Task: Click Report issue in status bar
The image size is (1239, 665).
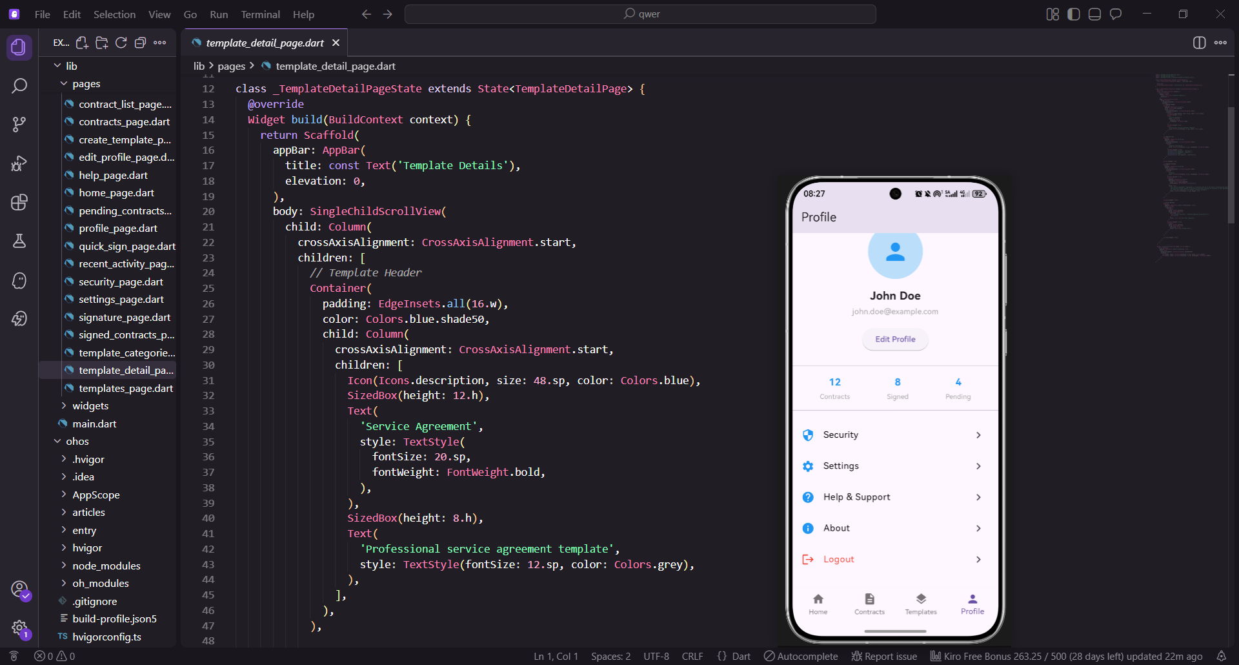Action: click(x=884, y=656)
